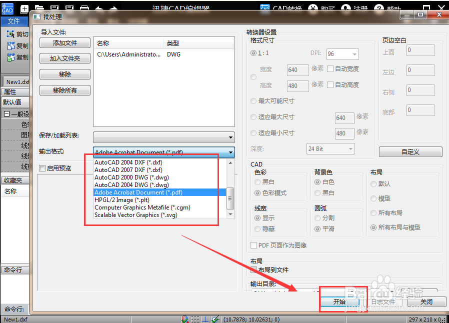Click the 批处理 dialog title icon

click(36, 17)
